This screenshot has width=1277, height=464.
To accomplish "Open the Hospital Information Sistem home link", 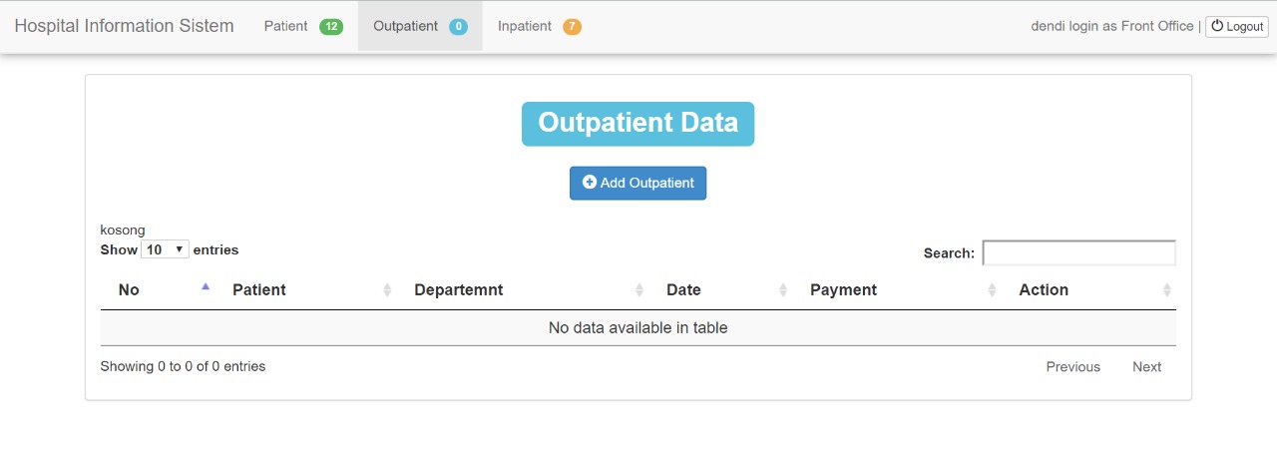I will (125, 26).
